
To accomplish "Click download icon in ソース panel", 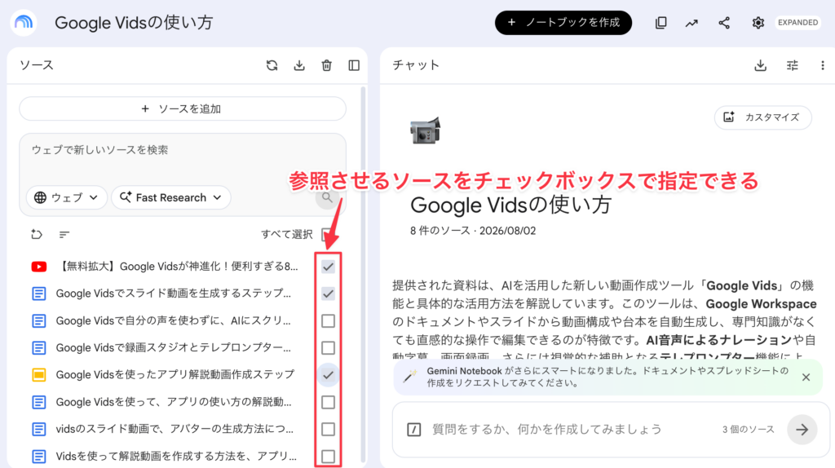I will (x=299, y=65).
